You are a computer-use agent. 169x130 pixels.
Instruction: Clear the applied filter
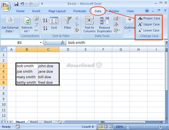[x=77, y=18]
